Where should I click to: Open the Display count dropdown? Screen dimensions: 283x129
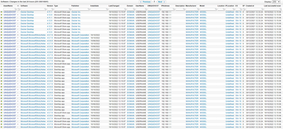point(276,2)
